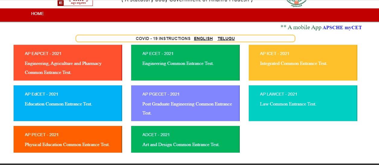379x165 pixels.
Task: Click Physical Education Common Entrance Test text
Action: click(x=67, y=145)
